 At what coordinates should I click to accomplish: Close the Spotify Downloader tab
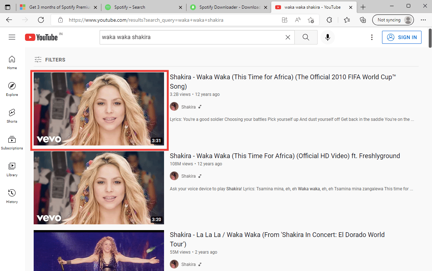click(x=265, y=8)
